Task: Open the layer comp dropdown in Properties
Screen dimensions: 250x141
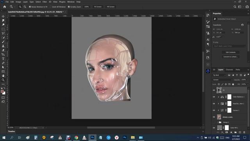Action: point(229,46)
